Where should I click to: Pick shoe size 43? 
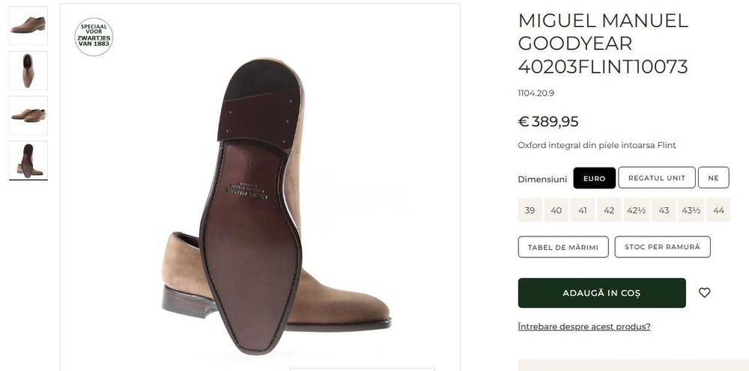coord(664,210)
